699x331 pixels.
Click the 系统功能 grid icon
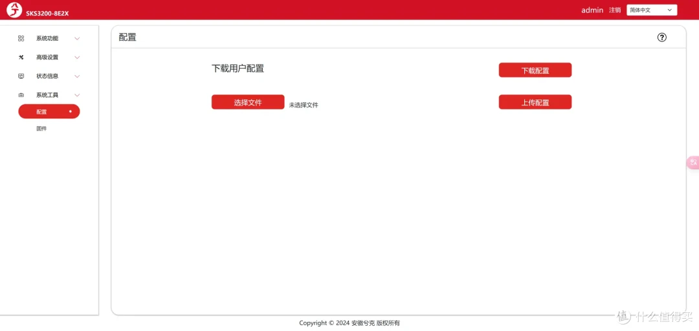point(21,38)
